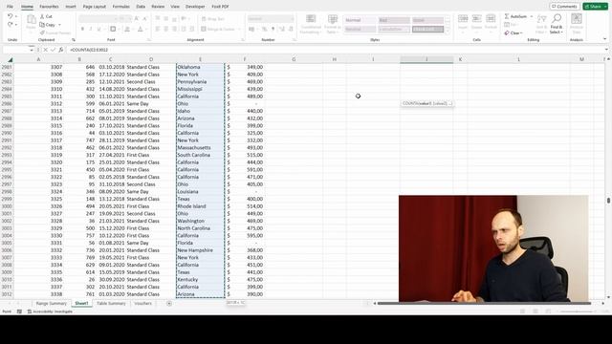Switch to the Page Layout tab
Image resolution: width=612 pixels, height=344 pixels.
pos(94,7)
